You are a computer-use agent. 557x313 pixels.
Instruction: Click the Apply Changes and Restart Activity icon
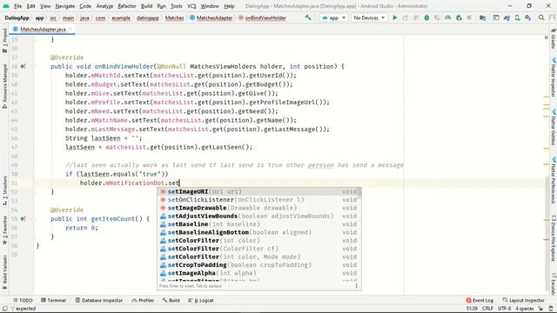click(x=406, y=17)
